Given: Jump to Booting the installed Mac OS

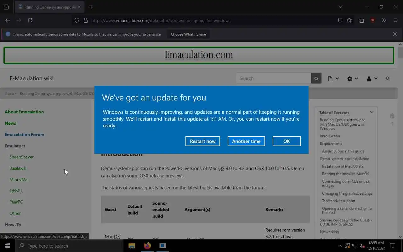Looking at the screenshot, I should [x=345, y=174].
